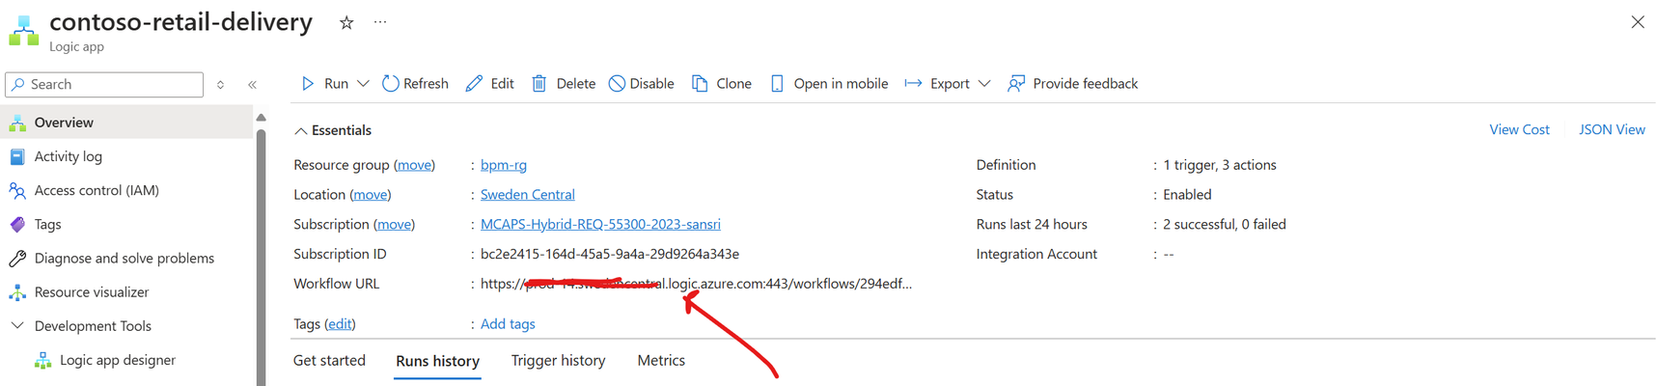
Task: Open the JSON View link
Action: coord(1612,129)
